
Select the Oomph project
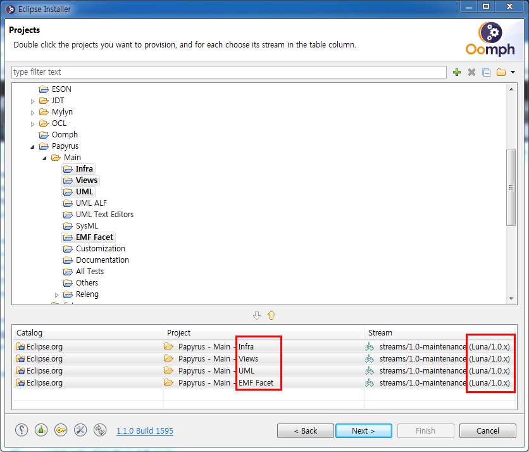[65, 135]
